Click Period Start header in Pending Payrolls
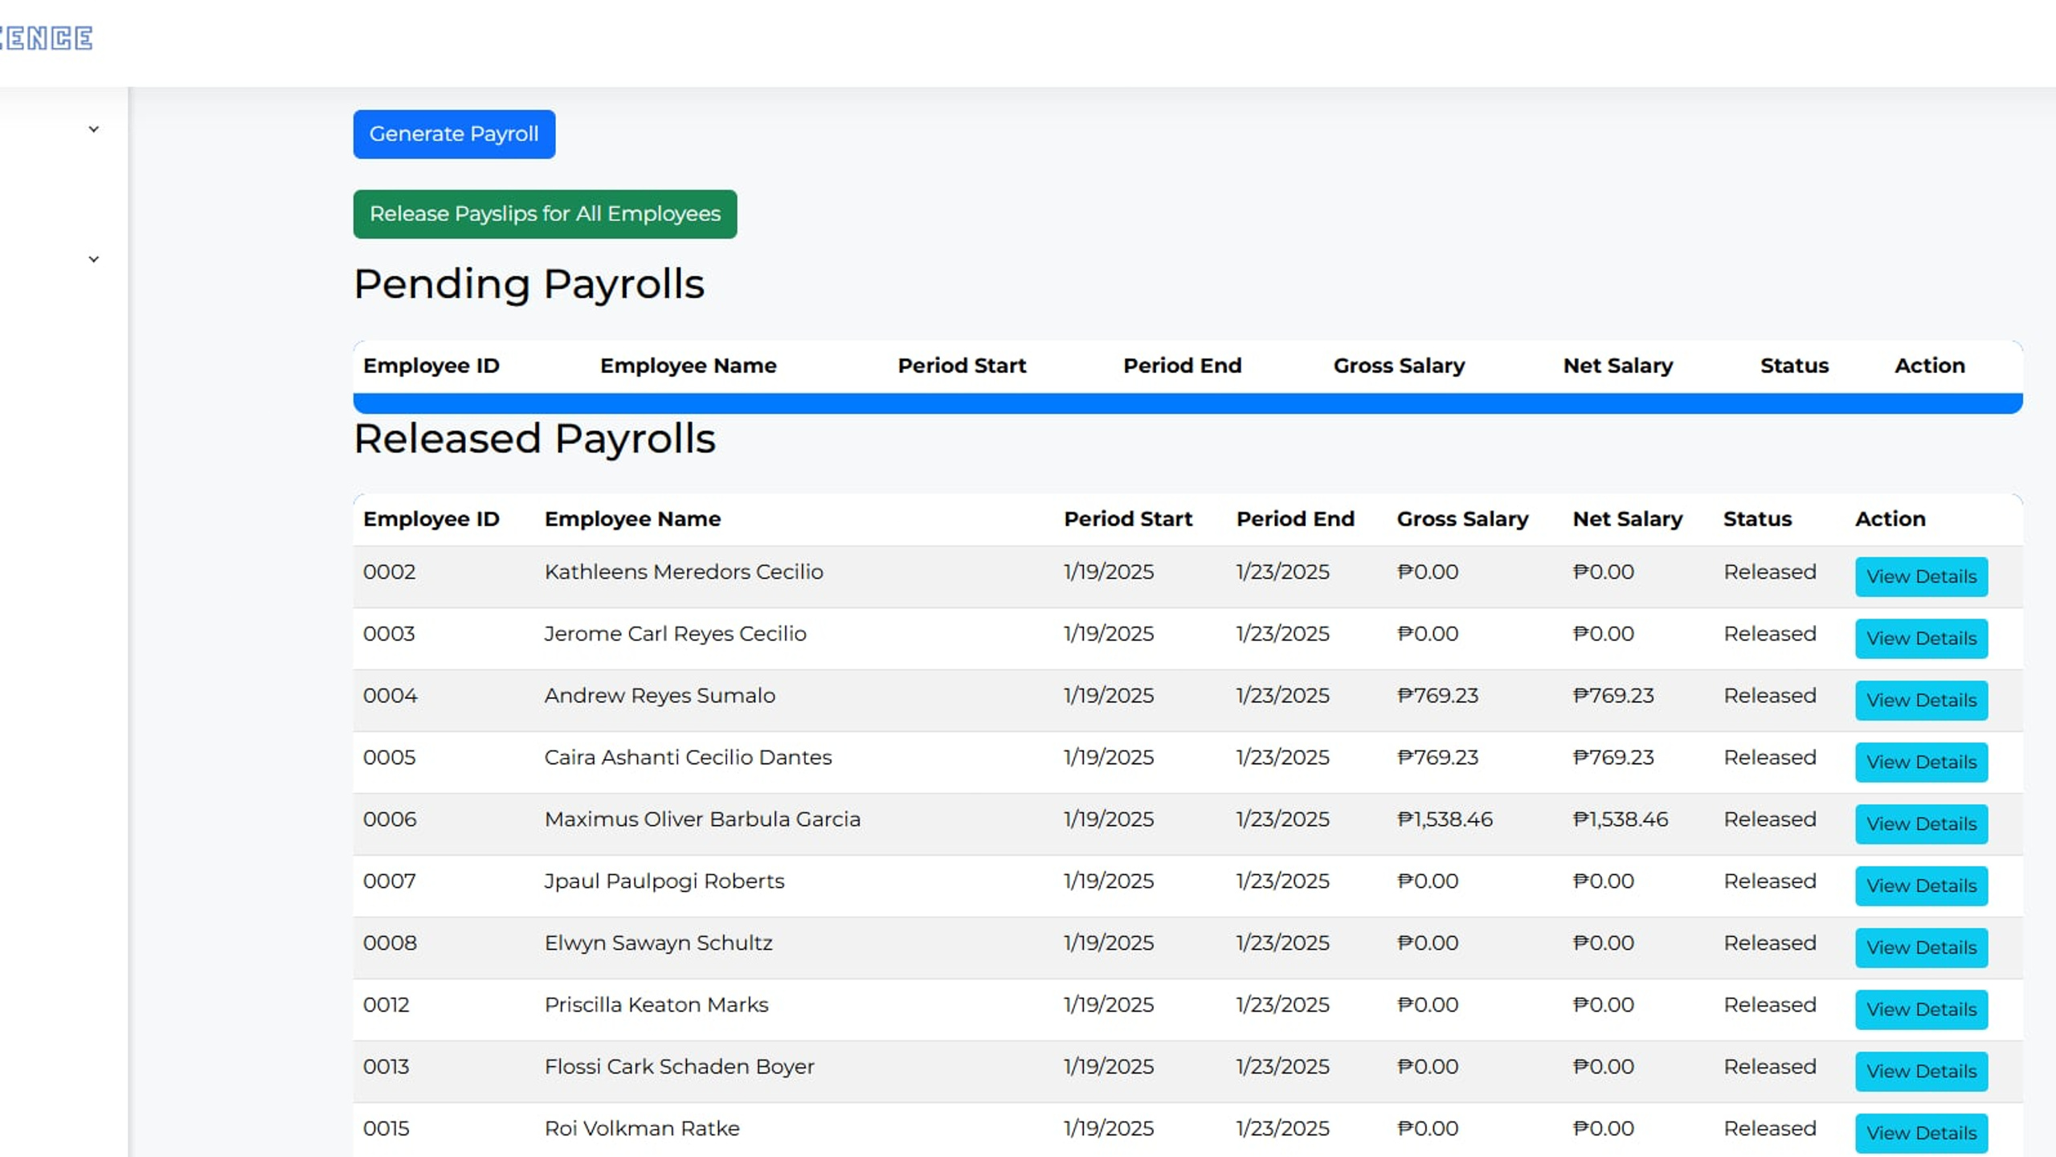 pyautogui.click(x=962, y=366)
